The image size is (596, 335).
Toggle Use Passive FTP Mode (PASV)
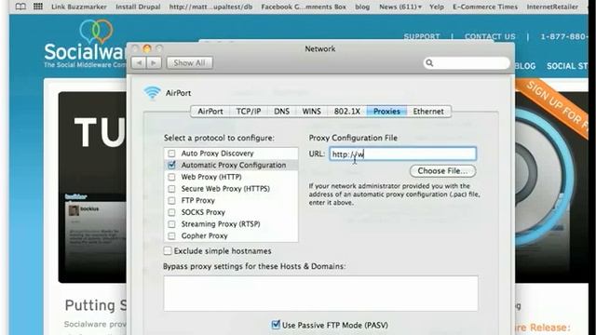pyautogui.click(x=276, y=325)
